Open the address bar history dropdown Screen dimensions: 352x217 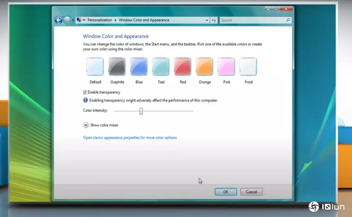207,20
